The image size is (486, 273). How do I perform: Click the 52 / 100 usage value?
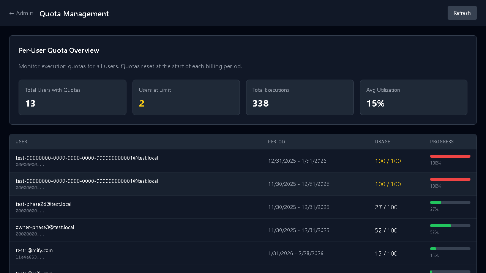tap(386, 231)
